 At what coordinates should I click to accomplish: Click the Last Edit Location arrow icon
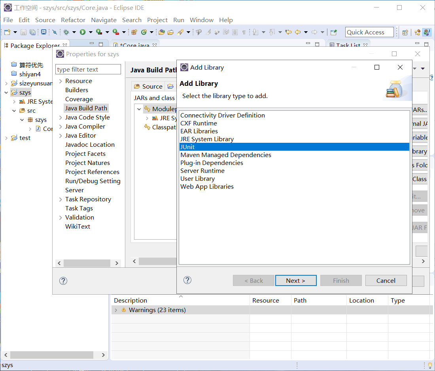pyautogui.click(x=289, y=32)
